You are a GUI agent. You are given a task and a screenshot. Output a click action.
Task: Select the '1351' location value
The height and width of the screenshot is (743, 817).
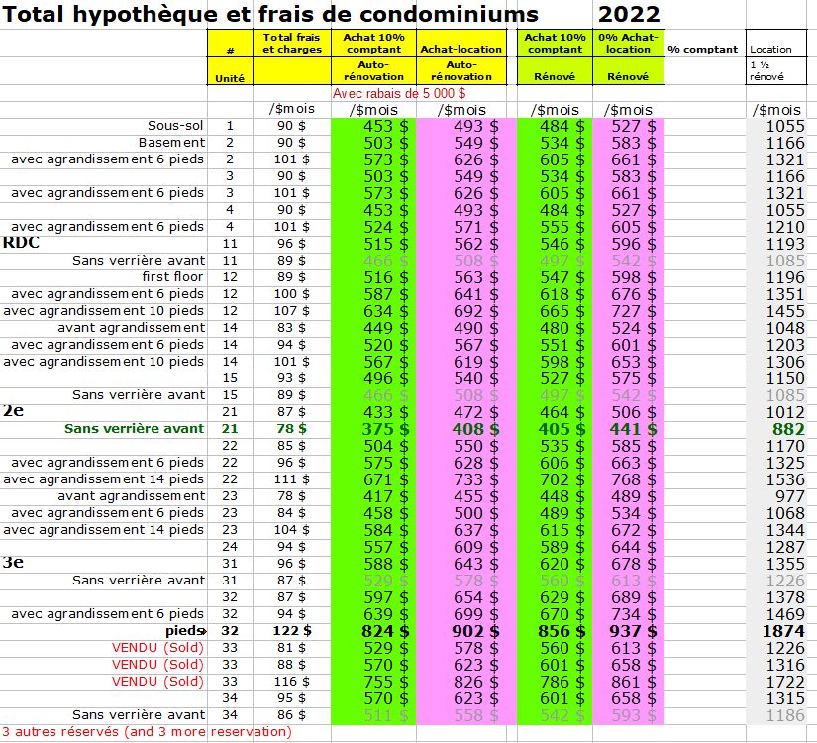tap(785, 294)
